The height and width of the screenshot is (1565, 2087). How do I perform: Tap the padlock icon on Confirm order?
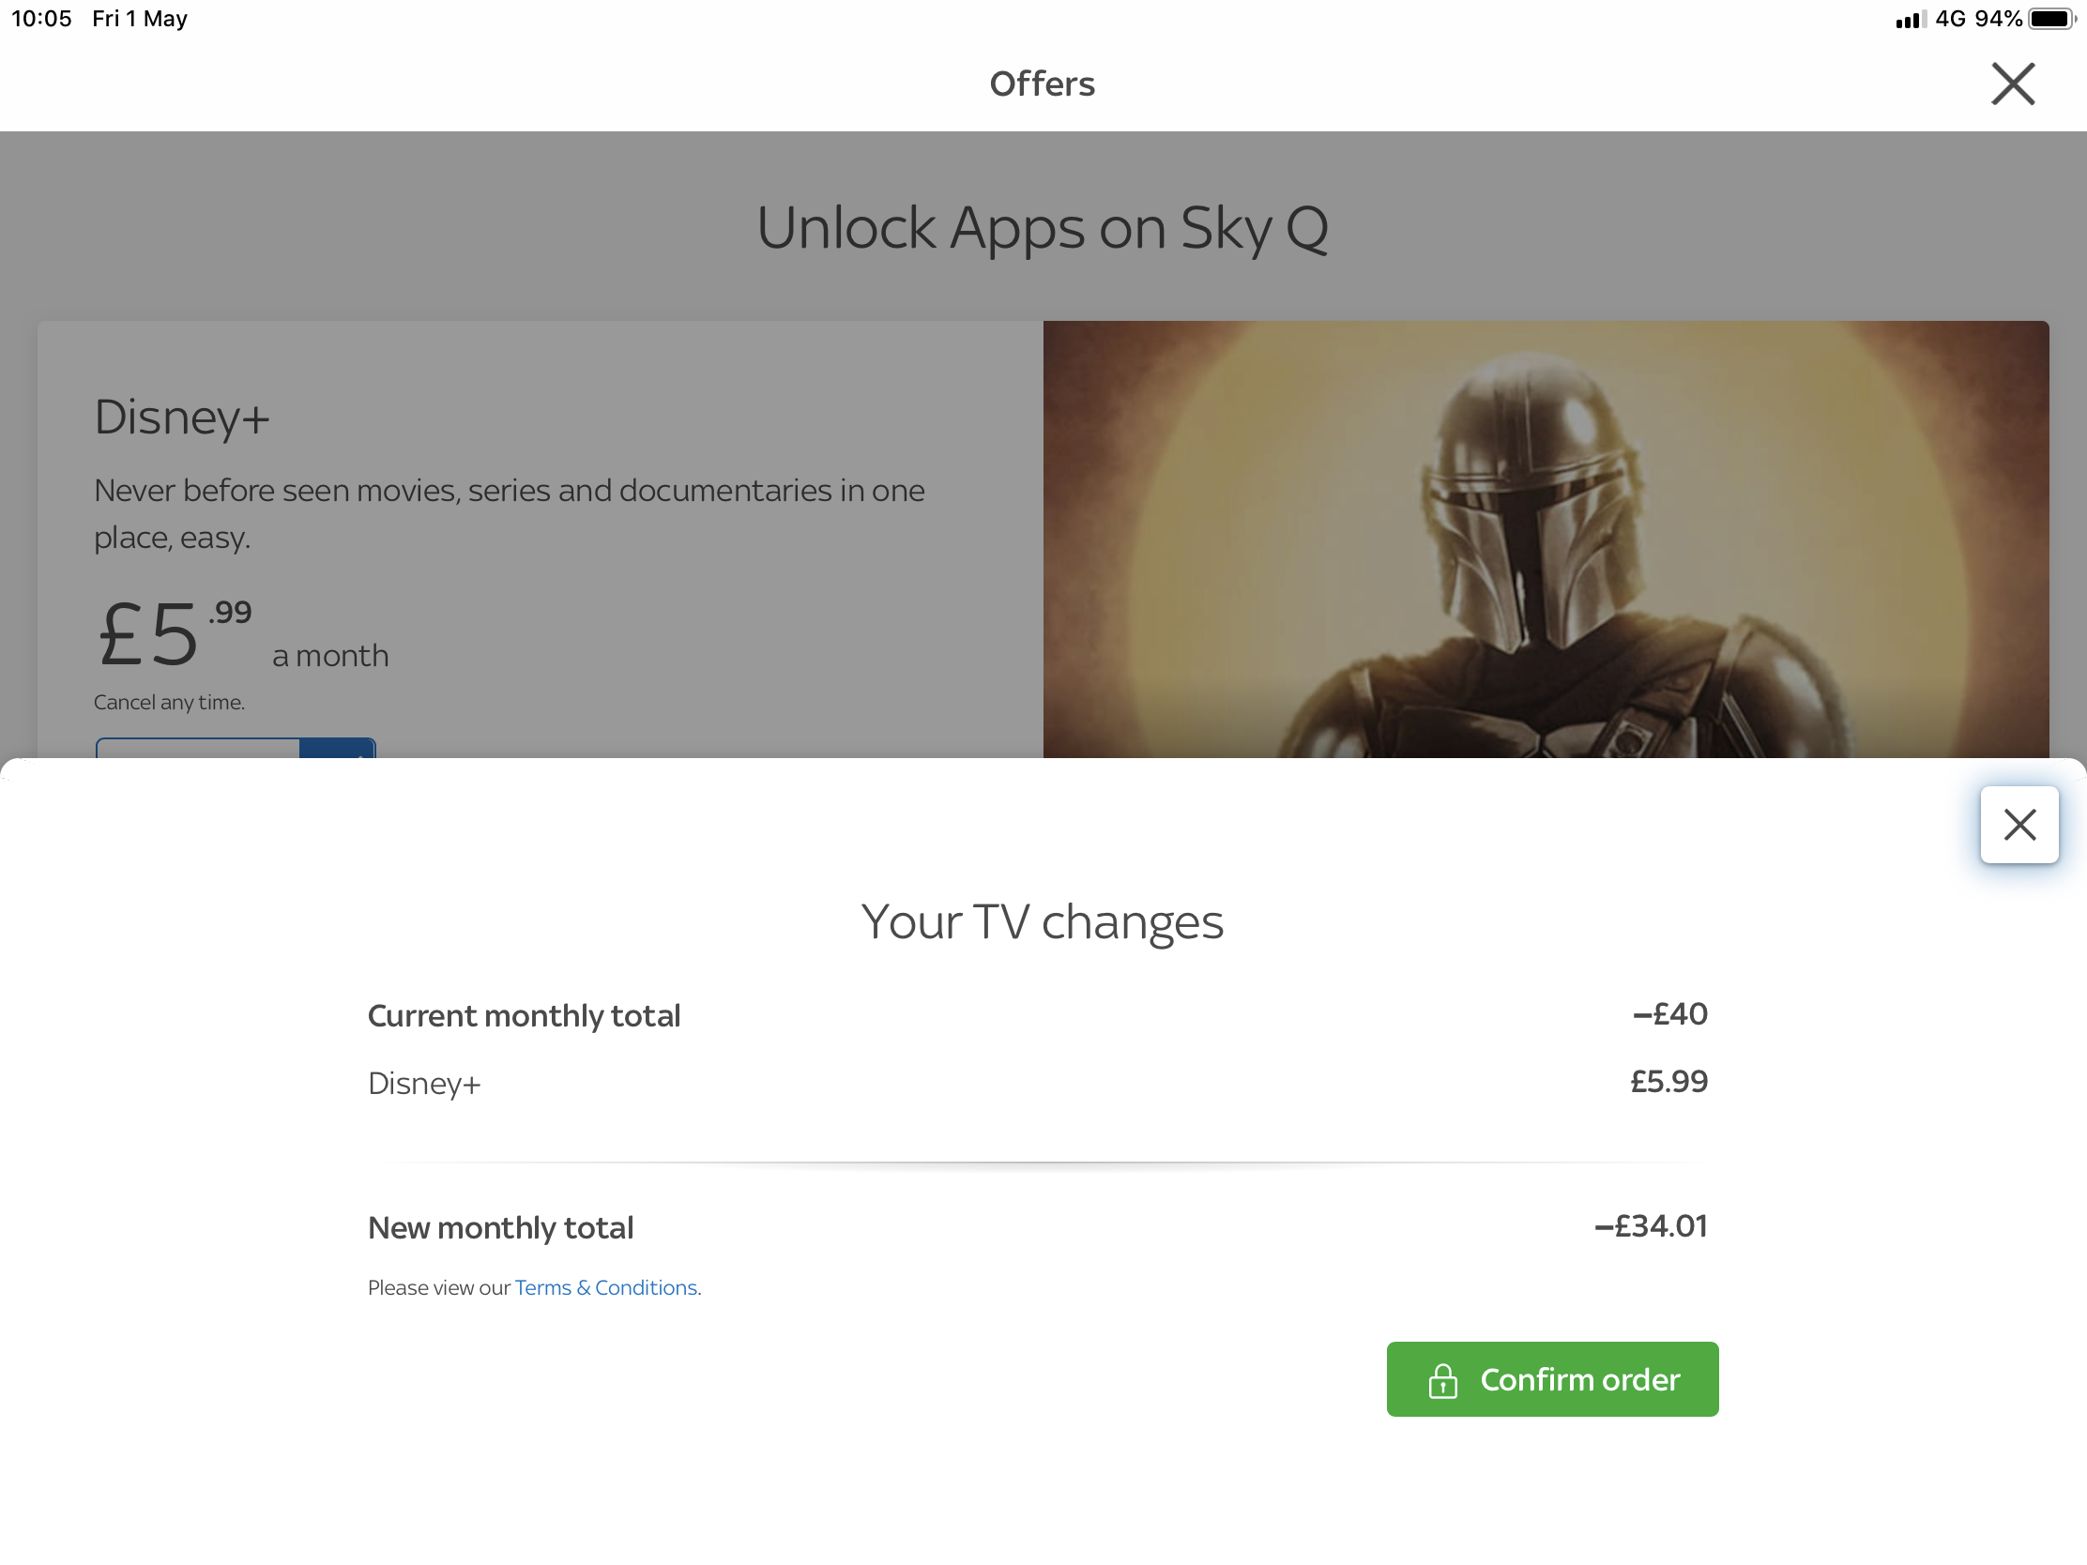tap(1441, 1380)
